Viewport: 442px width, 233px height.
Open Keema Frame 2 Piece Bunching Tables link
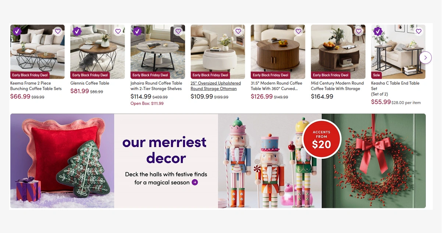click(36, 86)
